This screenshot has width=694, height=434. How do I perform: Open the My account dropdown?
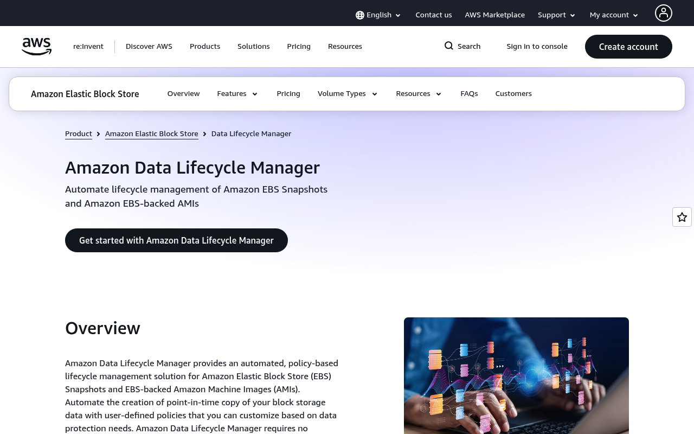pos(614,15)
